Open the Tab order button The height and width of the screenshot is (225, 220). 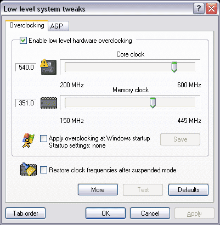coord(25,213)
